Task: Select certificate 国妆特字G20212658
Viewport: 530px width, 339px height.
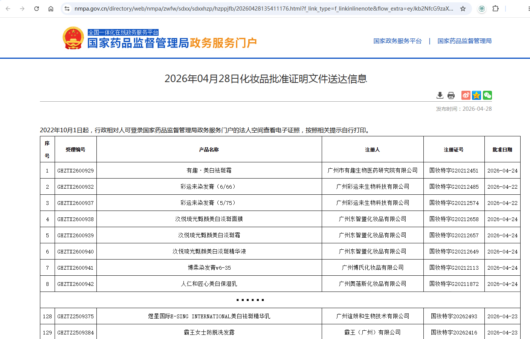Action: pos(454,219)
